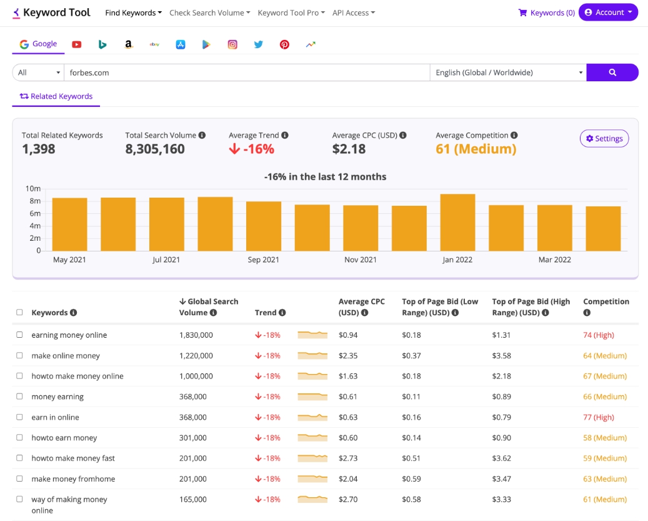Click the 1,830,000 search volume cell
The width and height of the screenshot is (648, 521).
[x=196, y=335]
